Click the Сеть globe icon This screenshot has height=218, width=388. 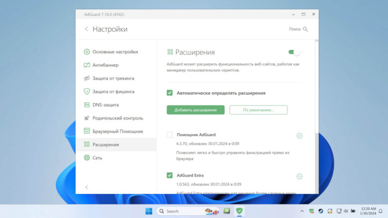click(87, 158)
